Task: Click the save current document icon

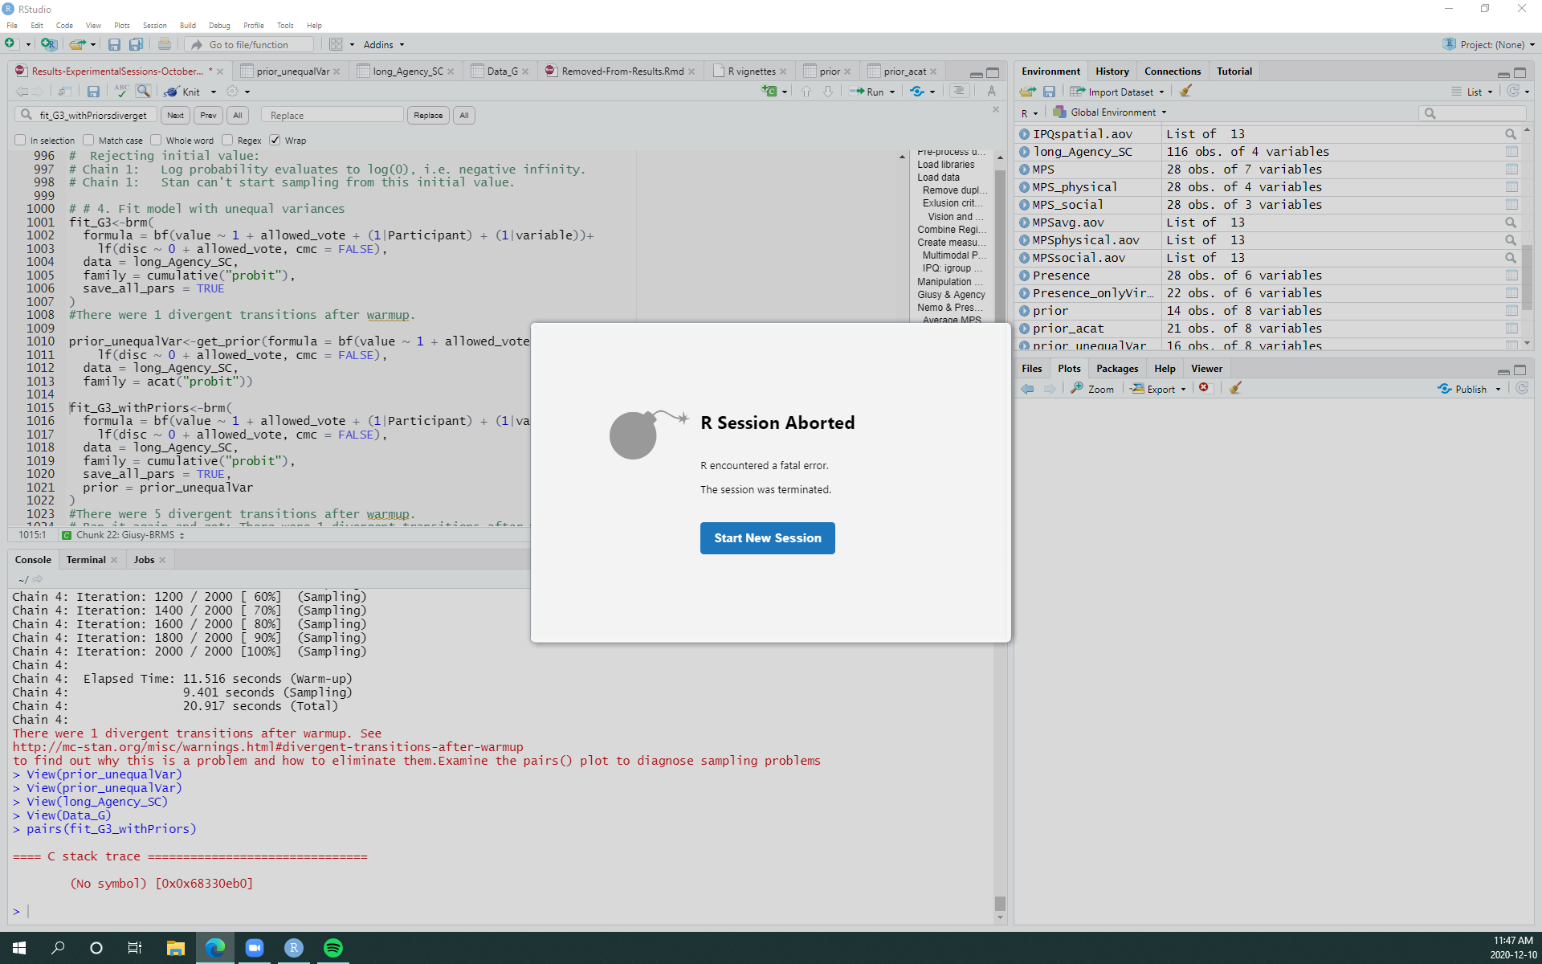Action: coord(93,92)
